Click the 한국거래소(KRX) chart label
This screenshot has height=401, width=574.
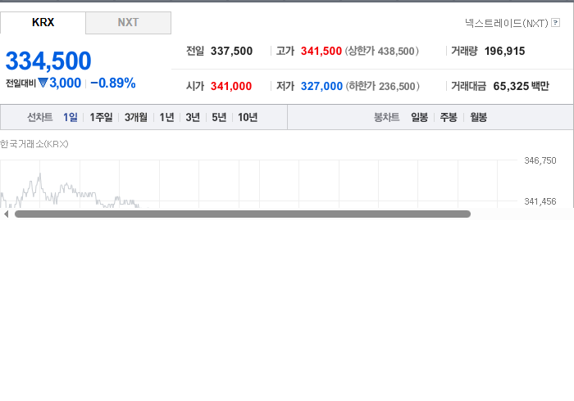coord(34,144)
